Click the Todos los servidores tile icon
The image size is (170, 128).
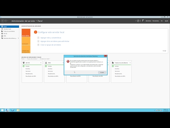click(x=113, y=63)
